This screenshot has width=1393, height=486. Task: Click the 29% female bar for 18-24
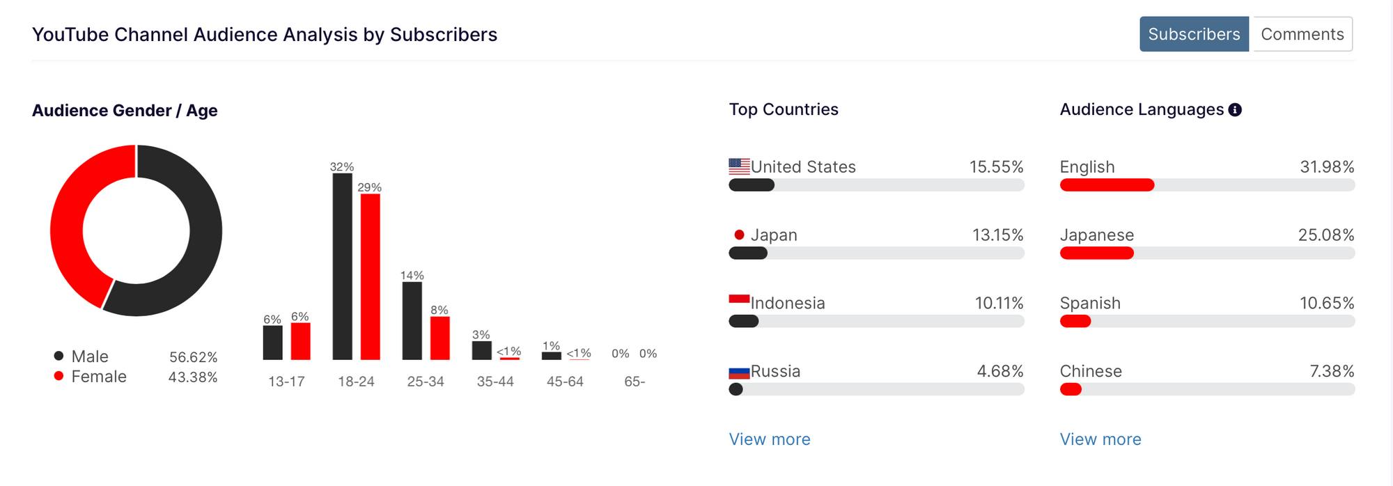point(370,277)
